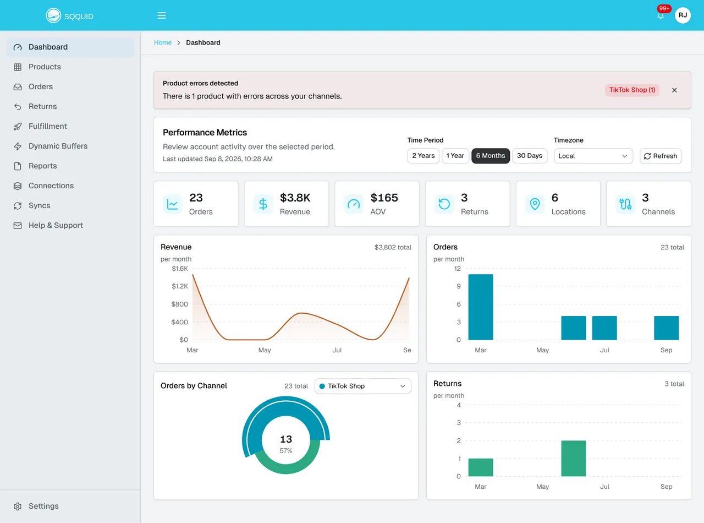
Task: Open the notifications bell
Action: tap(661, 15)
